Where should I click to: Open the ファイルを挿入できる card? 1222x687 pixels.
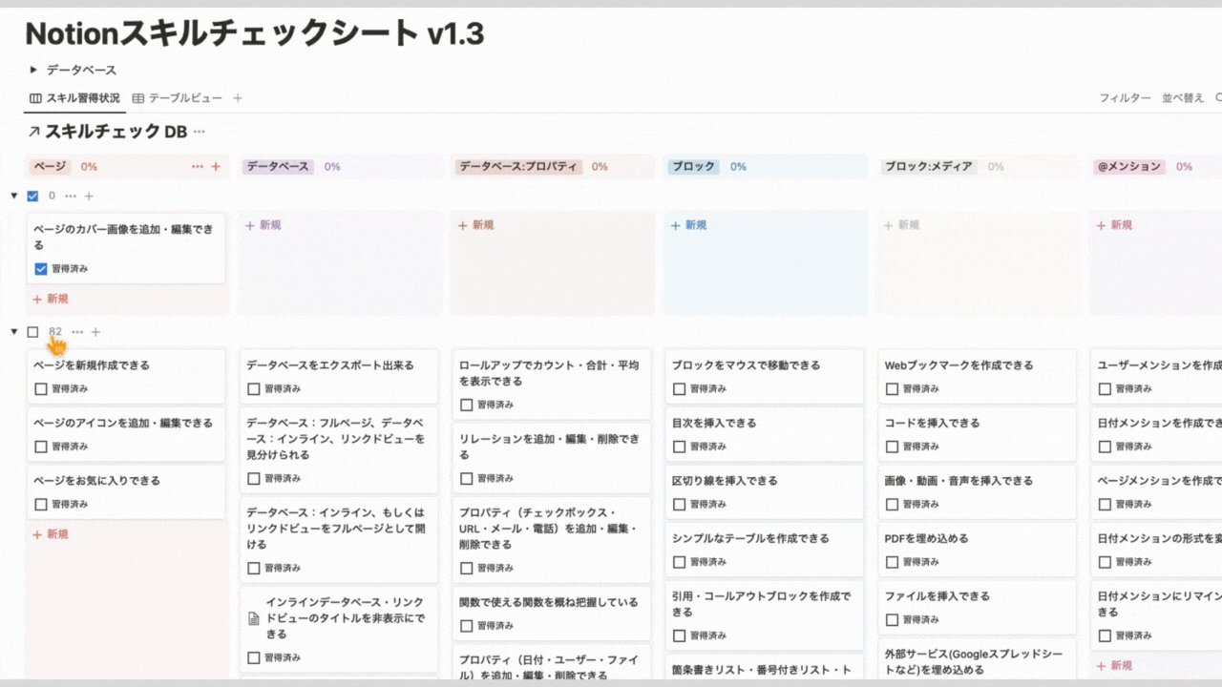[978, 607]
